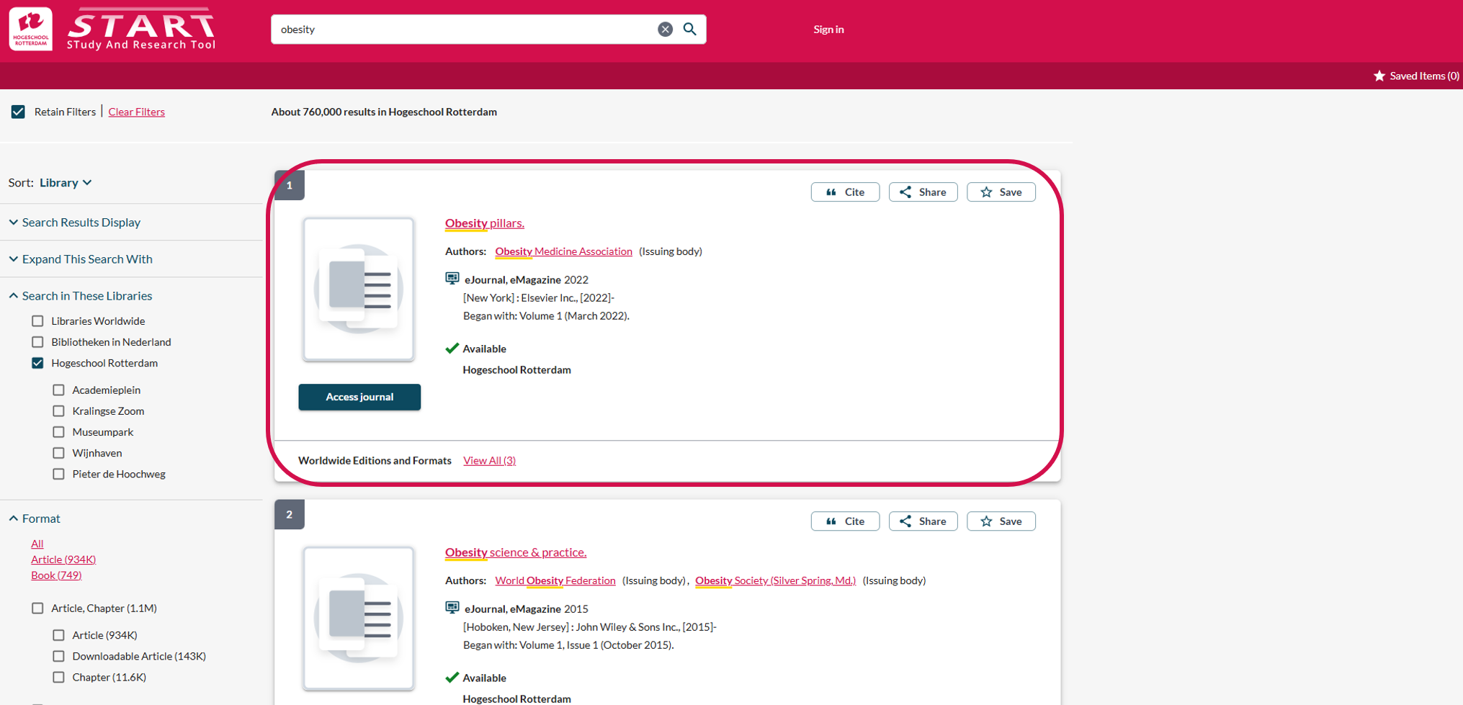Click the Obesity pillars cover thumbnail

359,289
